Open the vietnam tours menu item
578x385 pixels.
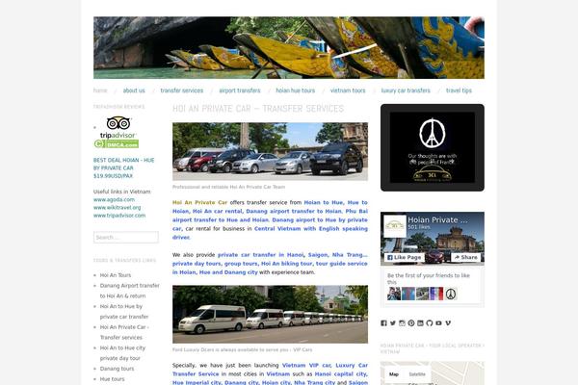[x=348, y=90]
